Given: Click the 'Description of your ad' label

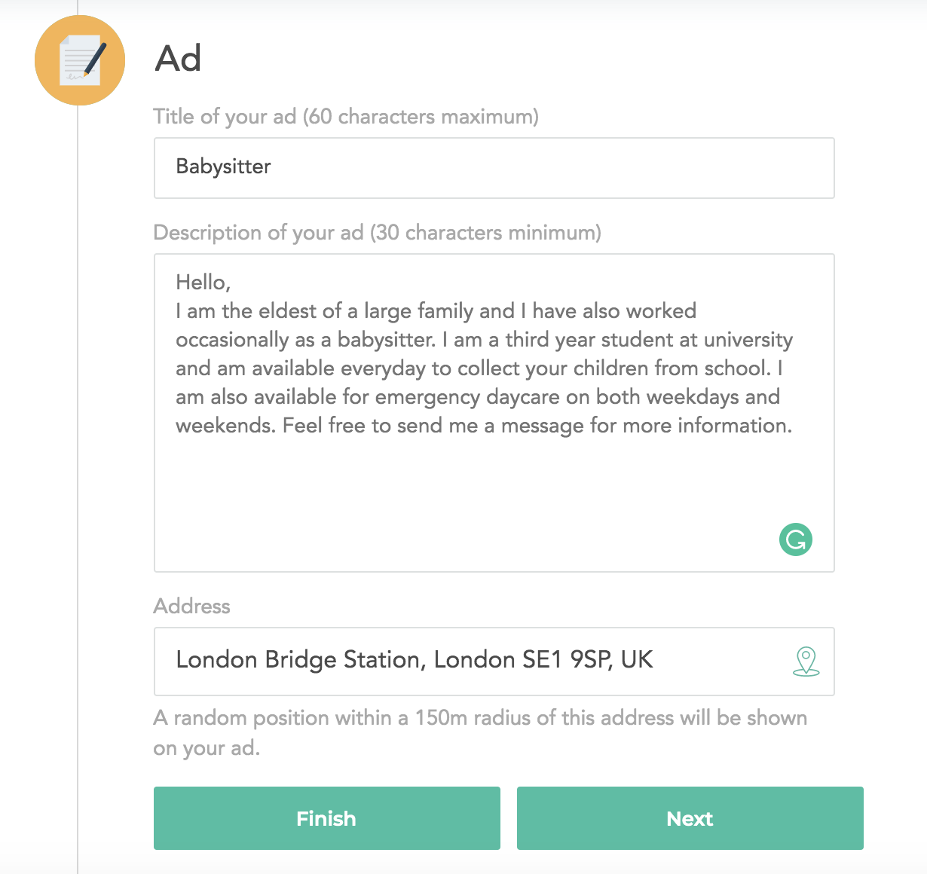Looking at the screenshot, I should point(378,233).
